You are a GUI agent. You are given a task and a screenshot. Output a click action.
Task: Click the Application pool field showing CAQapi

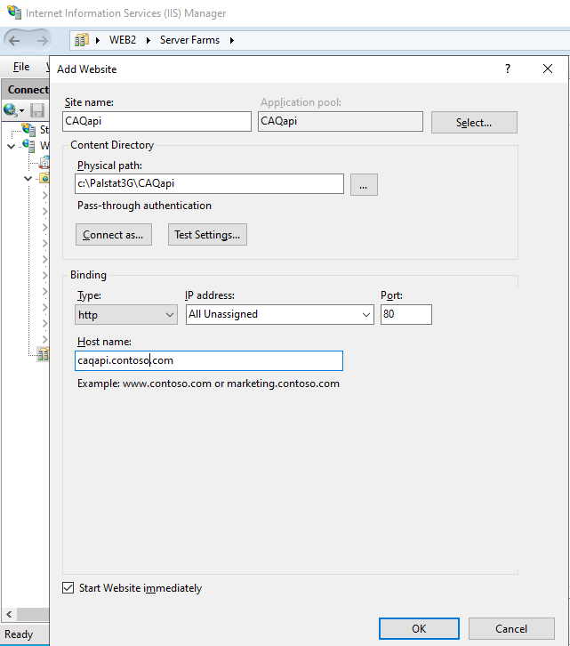pos(341,122)
